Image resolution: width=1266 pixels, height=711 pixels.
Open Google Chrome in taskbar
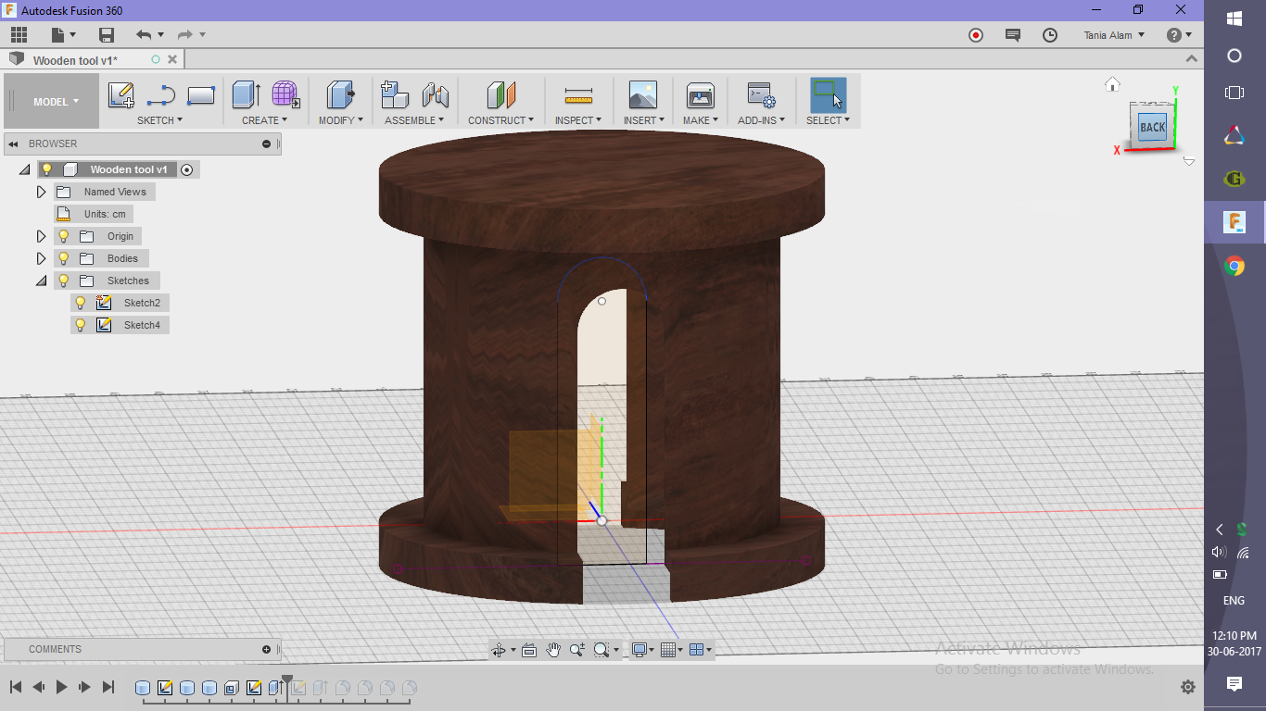1234,267
